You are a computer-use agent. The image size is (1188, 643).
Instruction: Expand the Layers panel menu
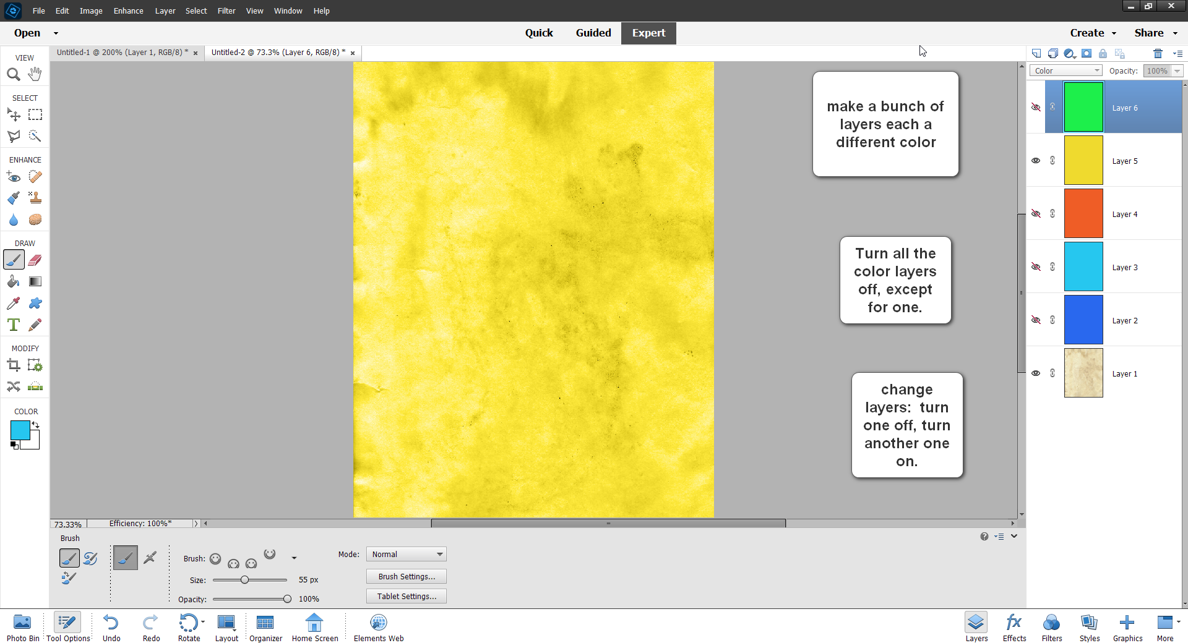point(1179,54)
